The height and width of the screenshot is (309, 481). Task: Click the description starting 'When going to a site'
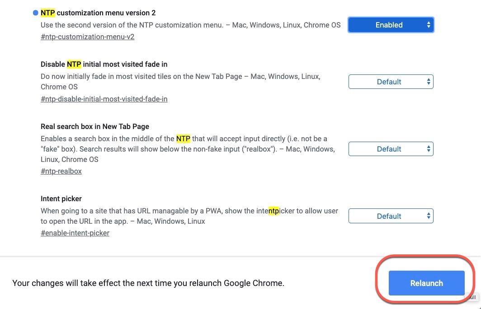coord(189,216)
